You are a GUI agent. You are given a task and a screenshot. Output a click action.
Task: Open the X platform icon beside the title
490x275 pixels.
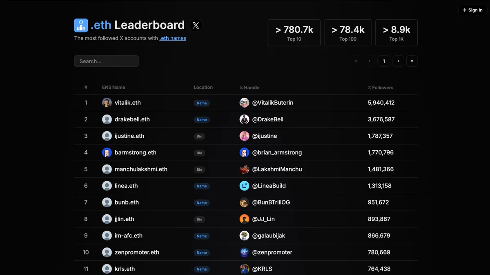[x=196, y=26]
